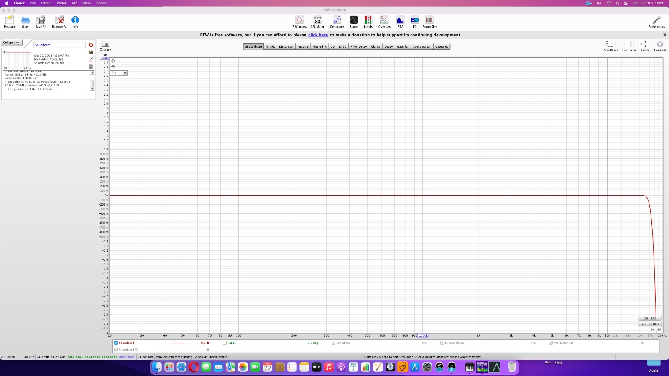Switch to Spectrogram tab
This screenshot has width=669, height=376.
click(422, 46)
